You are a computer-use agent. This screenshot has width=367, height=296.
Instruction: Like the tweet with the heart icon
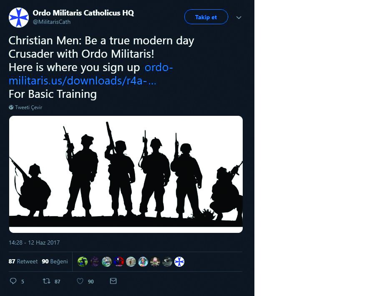click(80, 281)
